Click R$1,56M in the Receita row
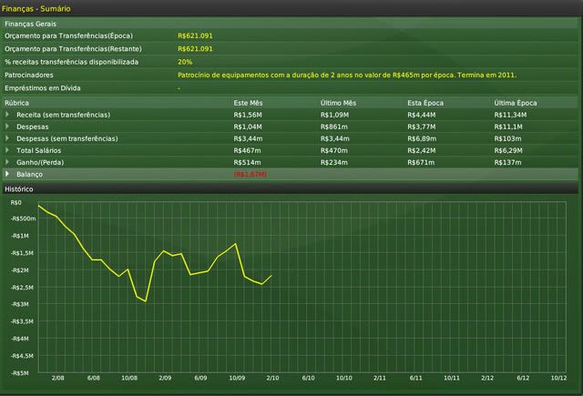583x396 pixels. point(248,115)
